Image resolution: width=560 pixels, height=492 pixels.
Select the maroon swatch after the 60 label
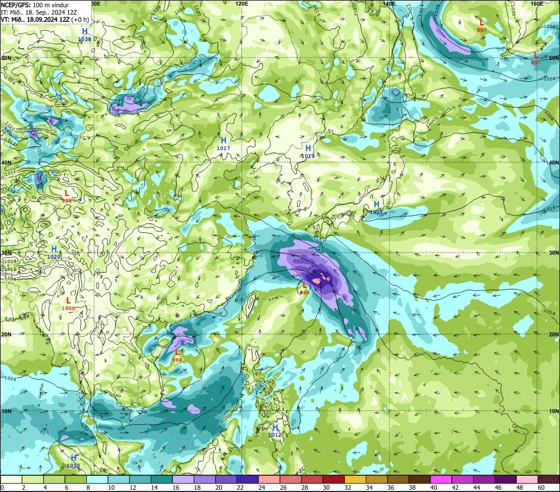click(x=549, y=480)
